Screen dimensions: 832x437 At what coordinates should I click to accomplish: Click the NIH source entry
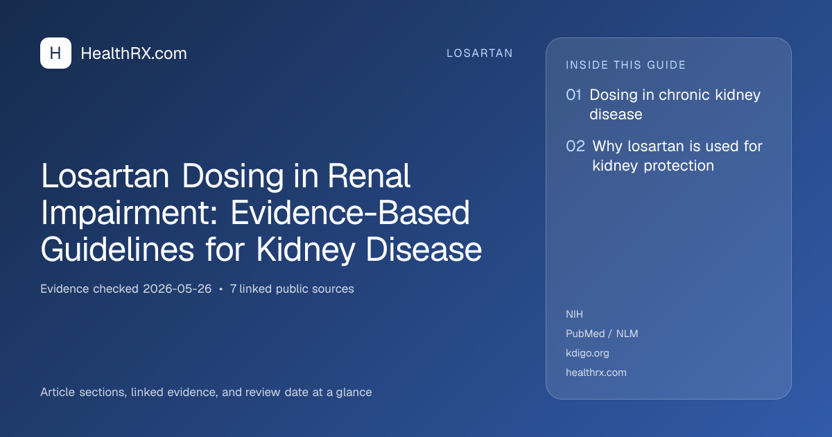click(575, 314)
